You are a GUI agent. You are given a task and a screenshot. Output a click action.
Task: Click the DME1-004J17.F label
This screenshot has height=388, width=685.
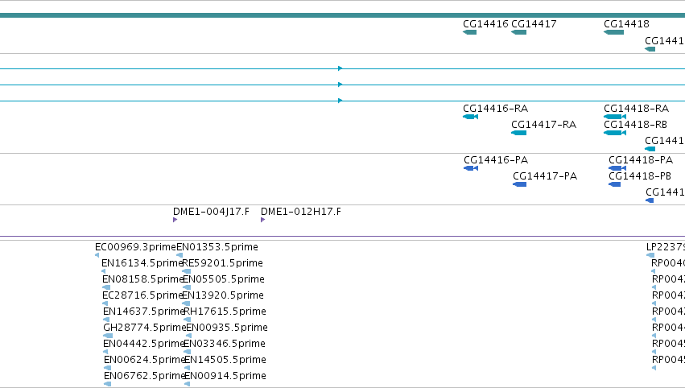tap(211, 212)
